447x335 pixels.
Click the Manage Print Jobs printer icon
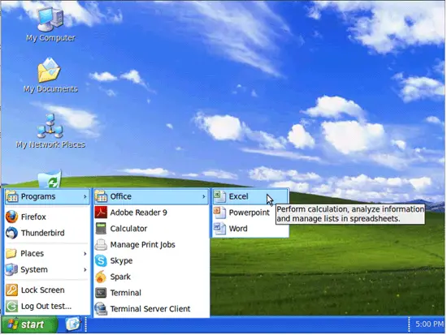coord(101,244)
